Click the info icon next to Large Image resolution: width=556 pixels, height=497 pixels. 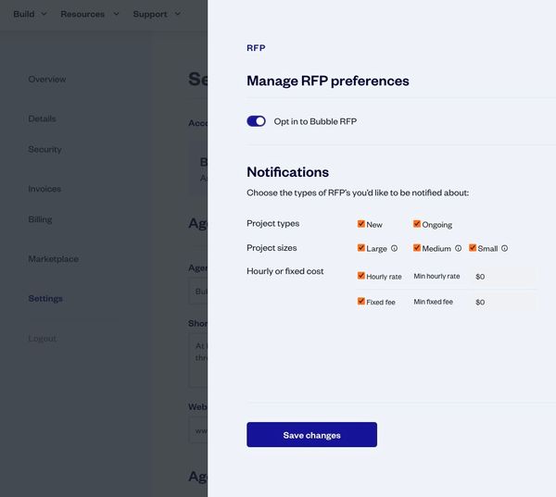click(394, 248)
